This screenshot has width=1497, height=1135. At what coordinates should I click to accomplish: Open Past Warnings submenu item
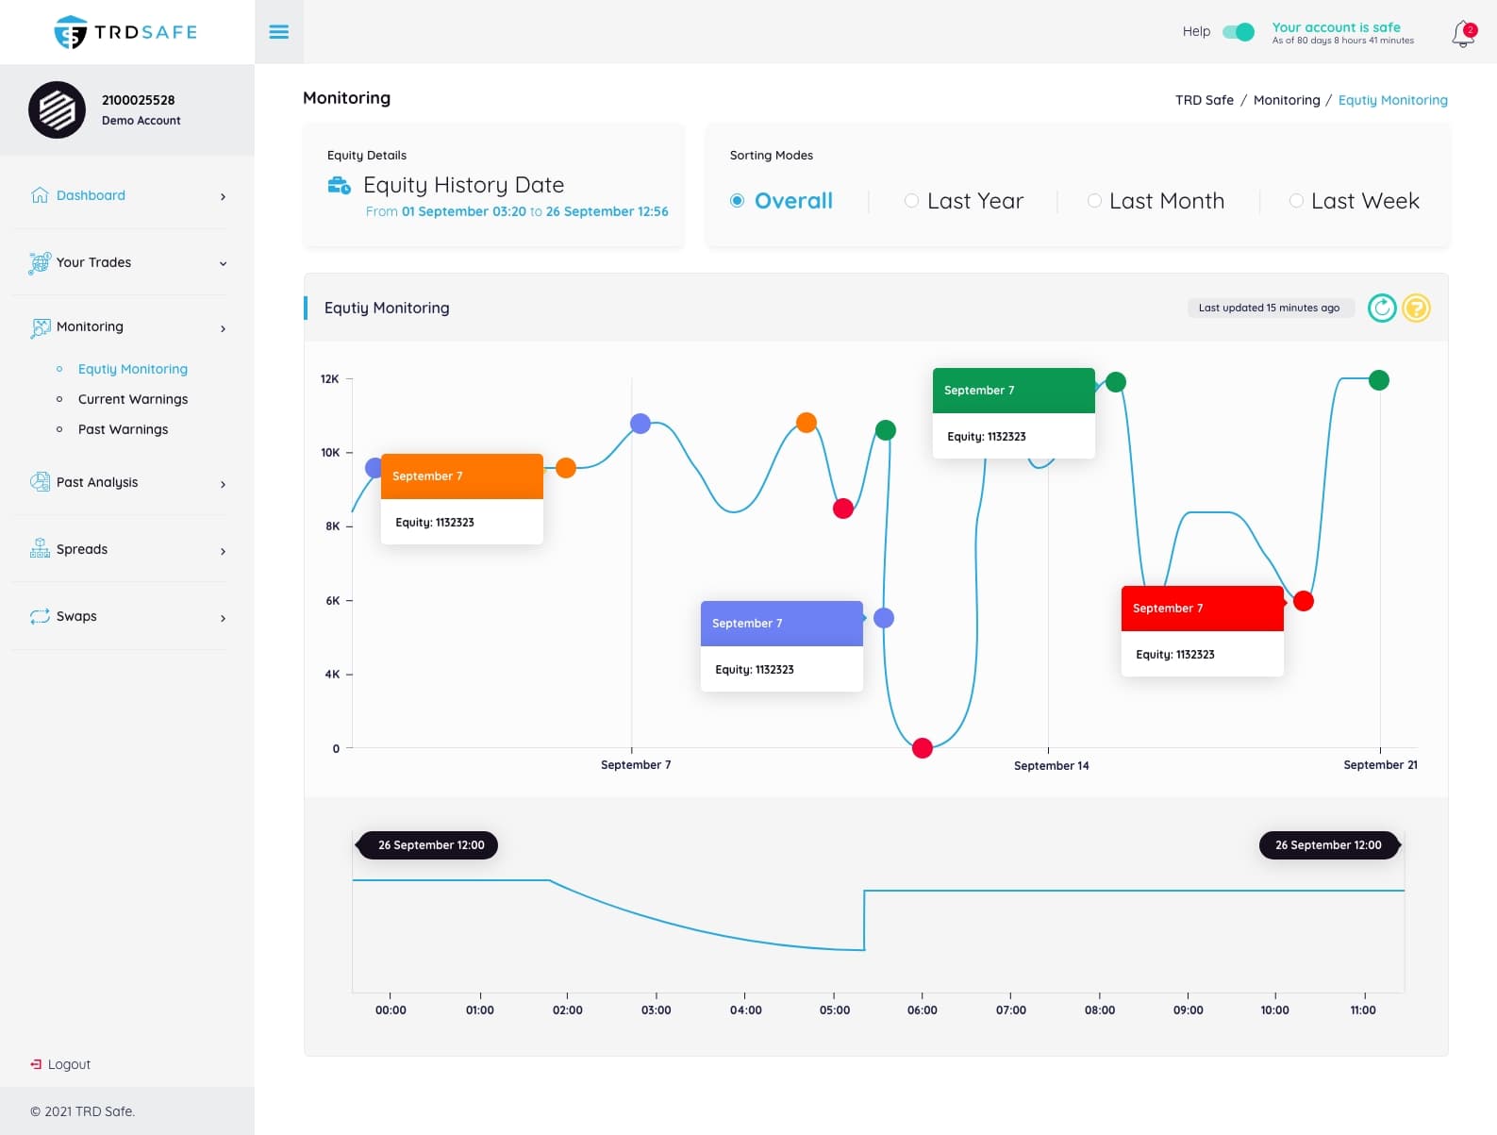(x=124, y=429)
